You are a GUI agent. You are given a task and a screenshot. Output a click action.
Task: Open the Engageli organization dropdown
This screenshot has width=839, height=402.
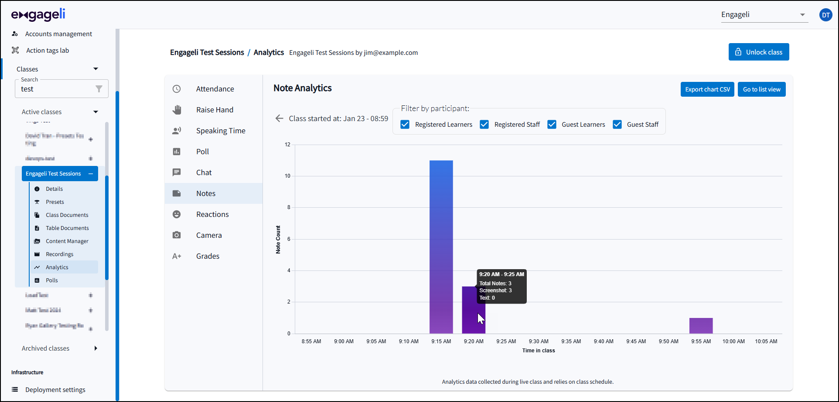pos(764,15)
